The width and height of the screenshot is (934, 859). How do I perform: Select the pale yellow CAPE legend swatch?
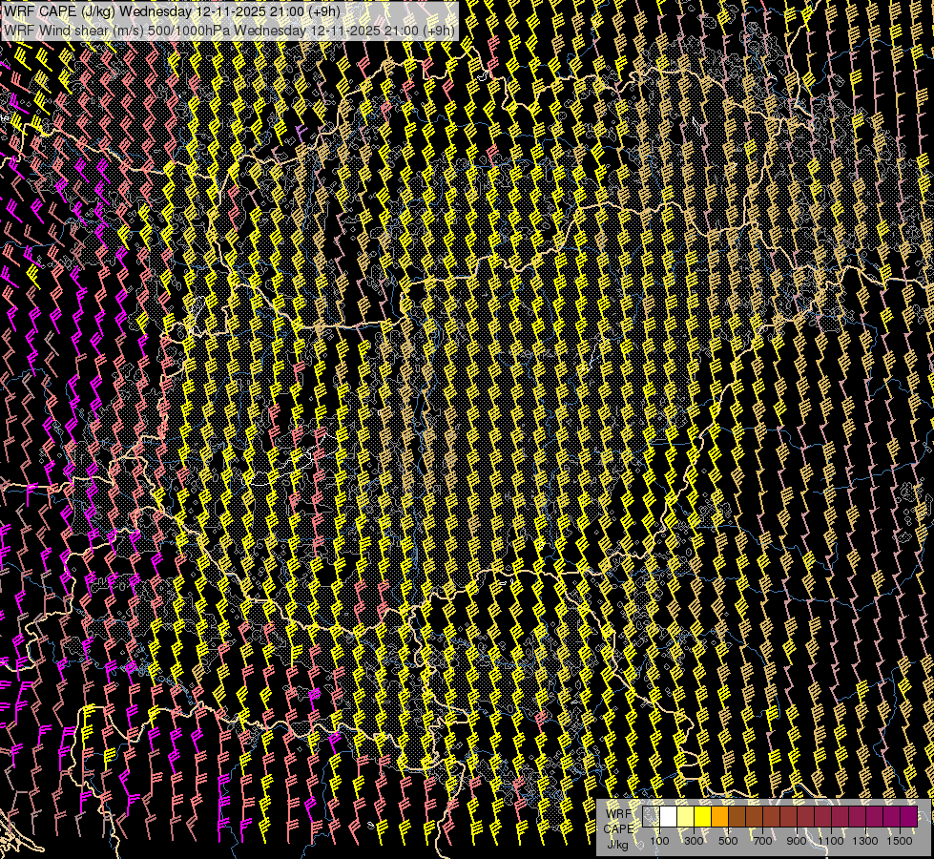[686, 816]
